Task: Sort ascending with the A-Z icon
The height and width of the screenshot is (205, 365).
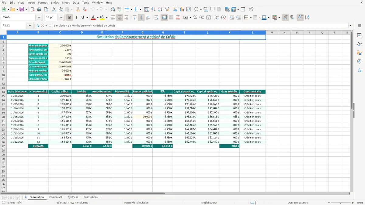Action: pyautogui.click(x=153, y=9)
